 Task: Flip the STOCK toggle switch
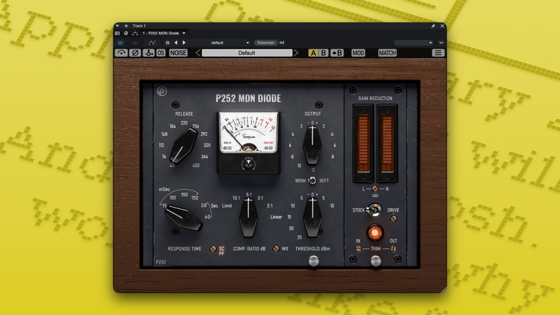pos(374,210)
